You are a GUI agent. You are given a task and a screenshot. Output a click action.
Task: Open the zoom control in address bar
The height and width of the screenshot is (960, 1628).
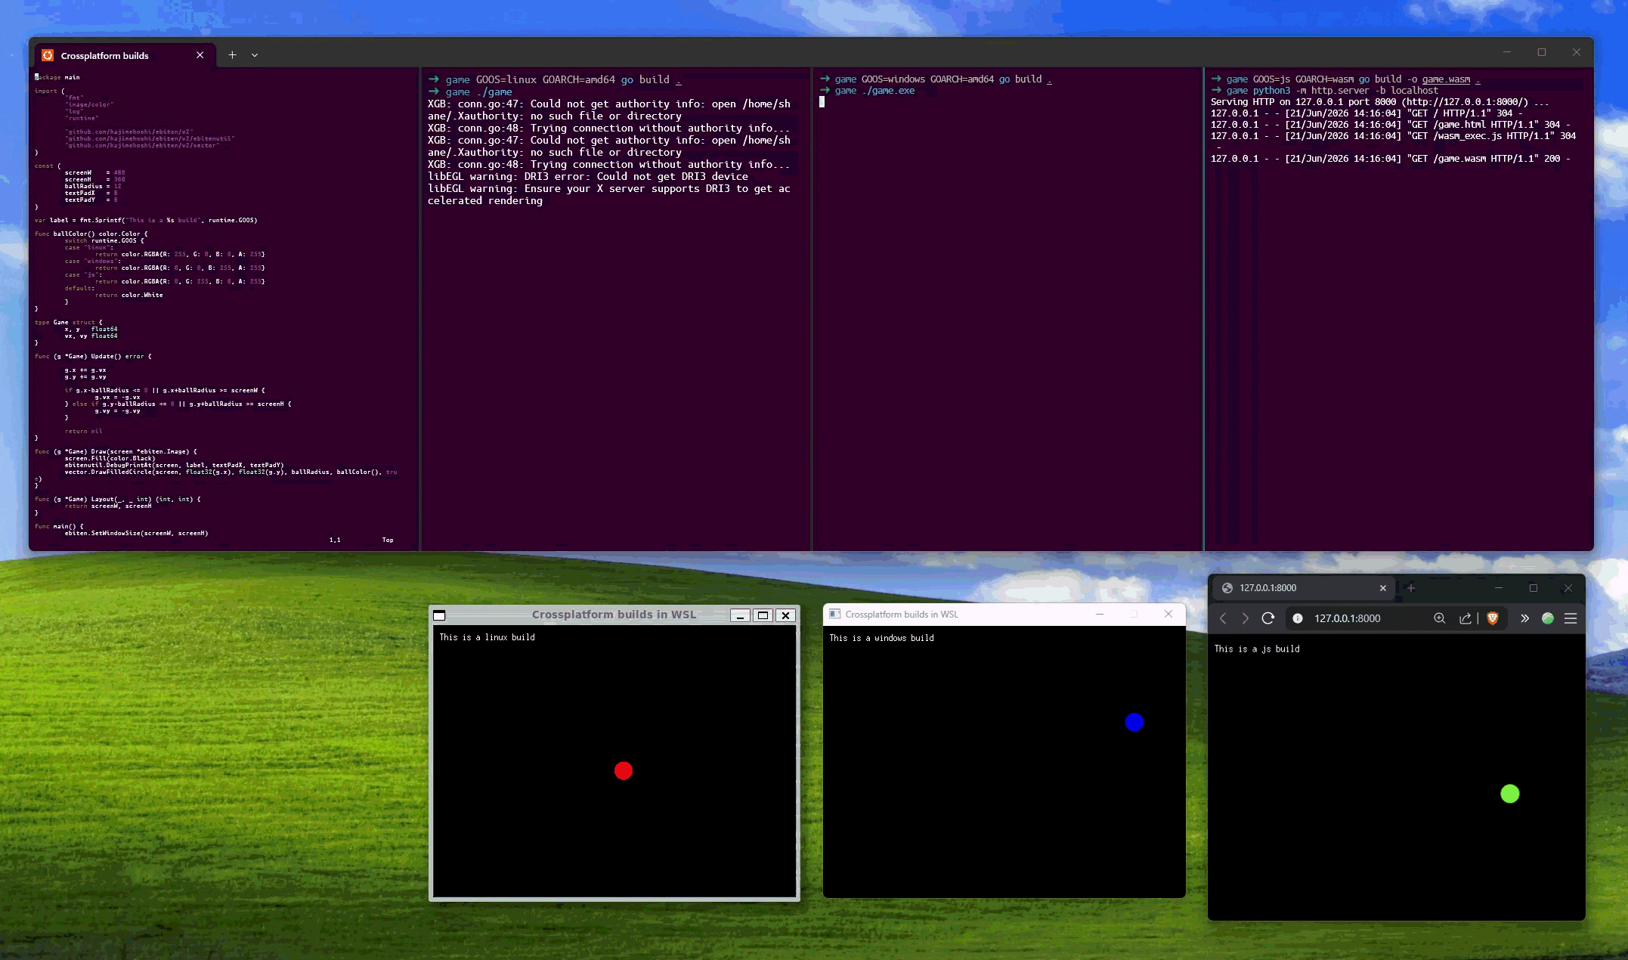click(1440, 618)
